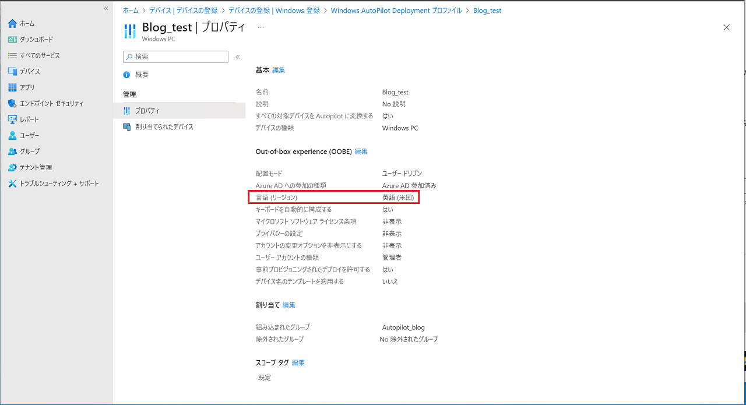Click the Apps (アプリ) grid icon

coord(12,87)
